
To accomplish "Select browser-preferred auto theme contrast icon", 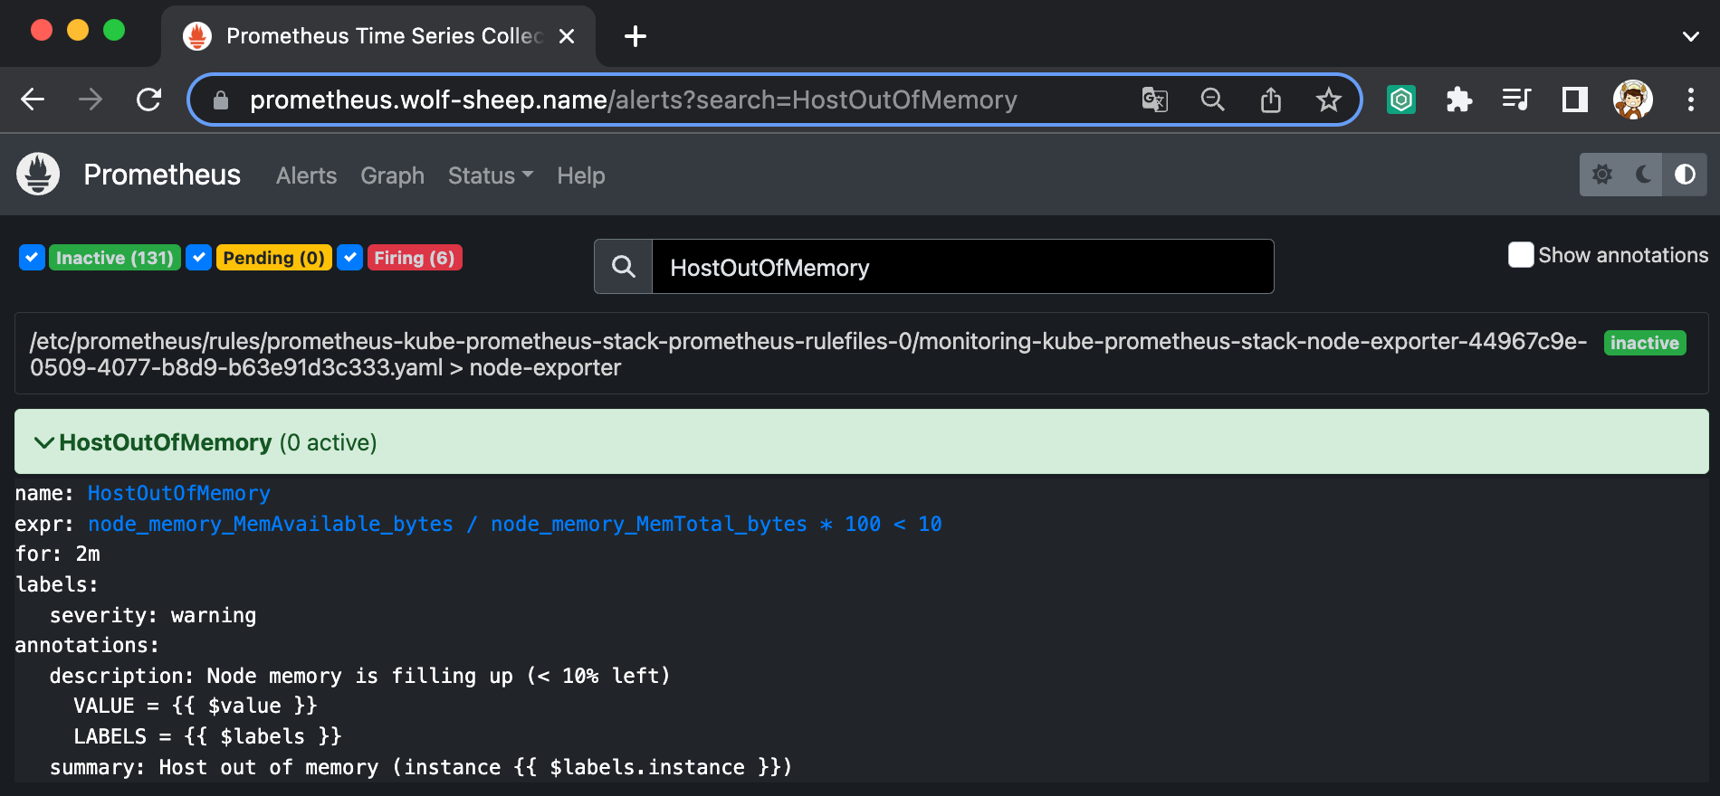I will click(x=1685, y=175).
